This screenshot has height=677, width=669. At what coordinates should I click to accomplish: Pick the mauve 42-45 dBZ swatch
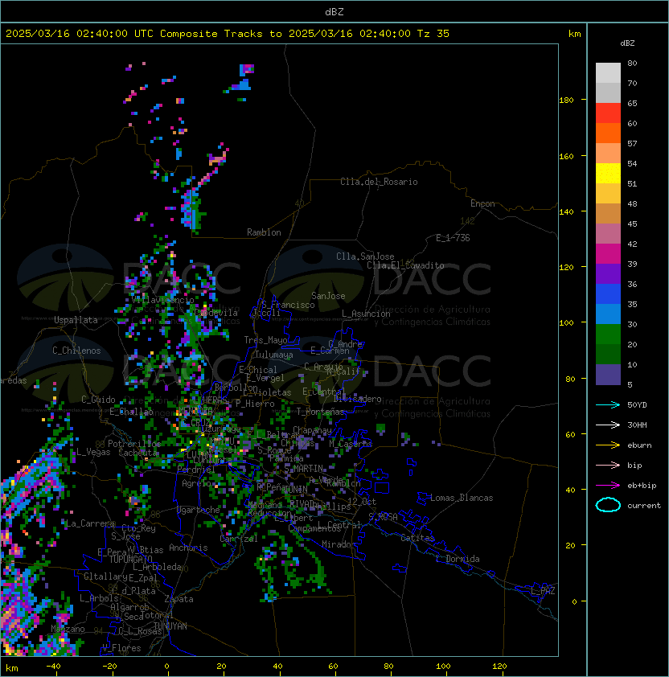[608, 234]
